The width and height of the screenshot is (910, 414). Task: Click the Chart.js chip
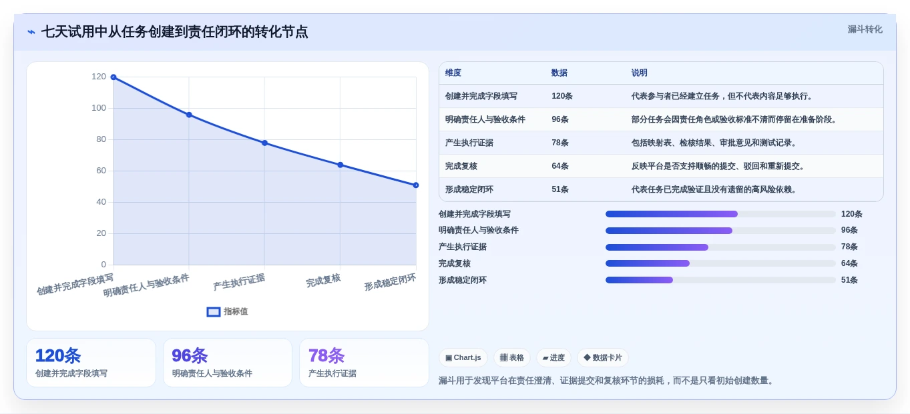463,358
